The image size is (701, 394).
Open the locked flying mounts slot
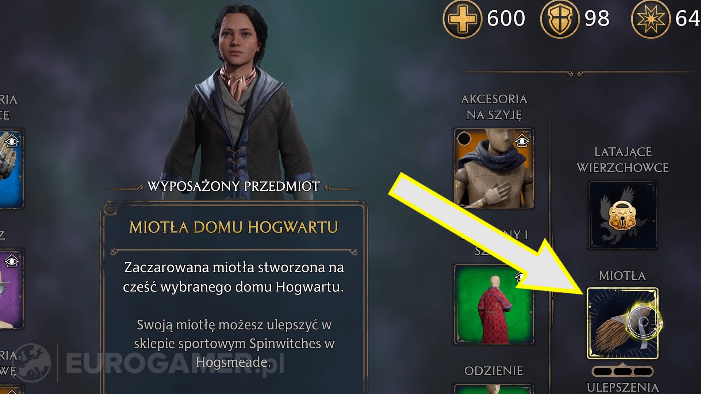[x=623, y=215]
